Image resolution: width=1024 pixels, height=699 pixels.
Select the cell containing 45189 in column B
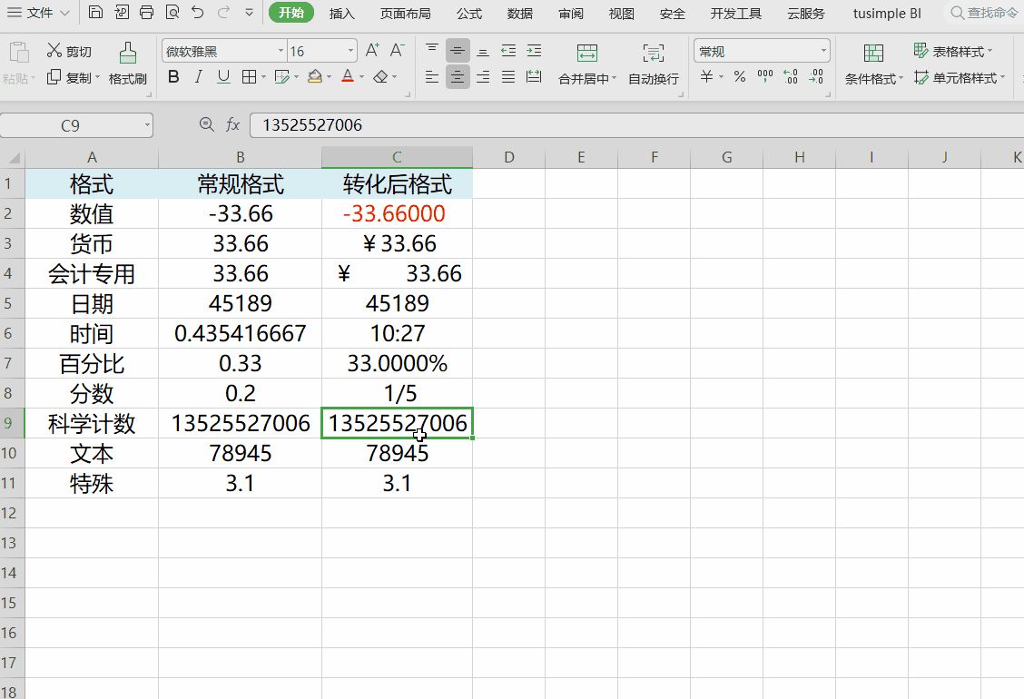click(x=240, y=303)
